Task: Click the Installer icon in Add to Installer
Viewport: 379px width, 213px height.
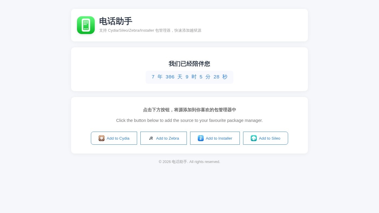Action: click(201, 138)
